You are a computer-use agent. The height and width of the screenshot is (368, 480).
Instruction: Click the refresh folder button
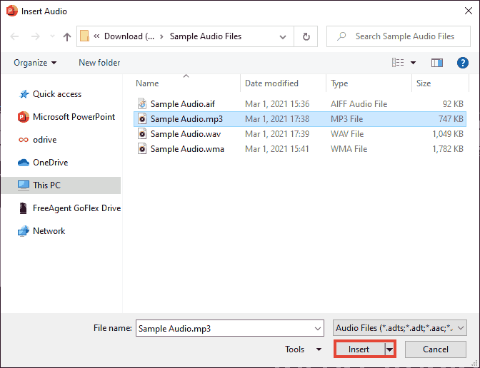point(306,36)
